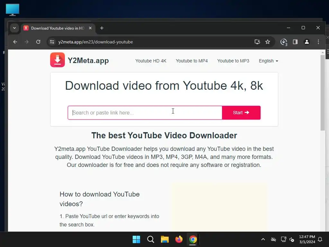This screenshot has width=329, height=247.
Task: Open the Youtube to MP3 page
Action: 233,61
